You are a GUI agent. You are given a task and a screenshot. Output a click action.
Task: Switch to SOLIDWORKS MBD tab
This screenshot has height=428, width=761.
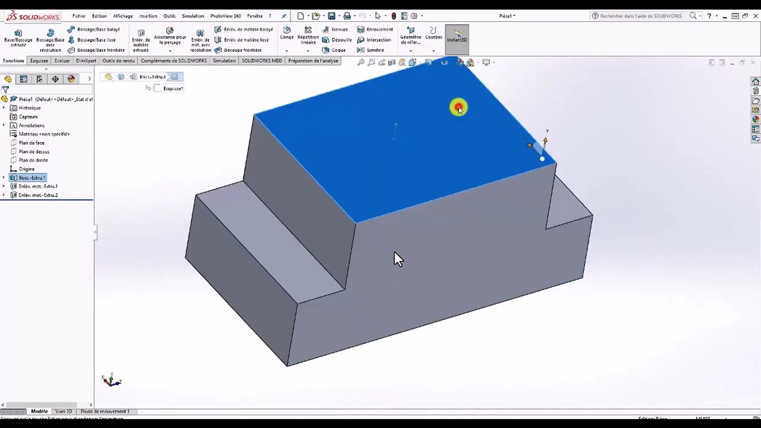[x=262, y=61]
